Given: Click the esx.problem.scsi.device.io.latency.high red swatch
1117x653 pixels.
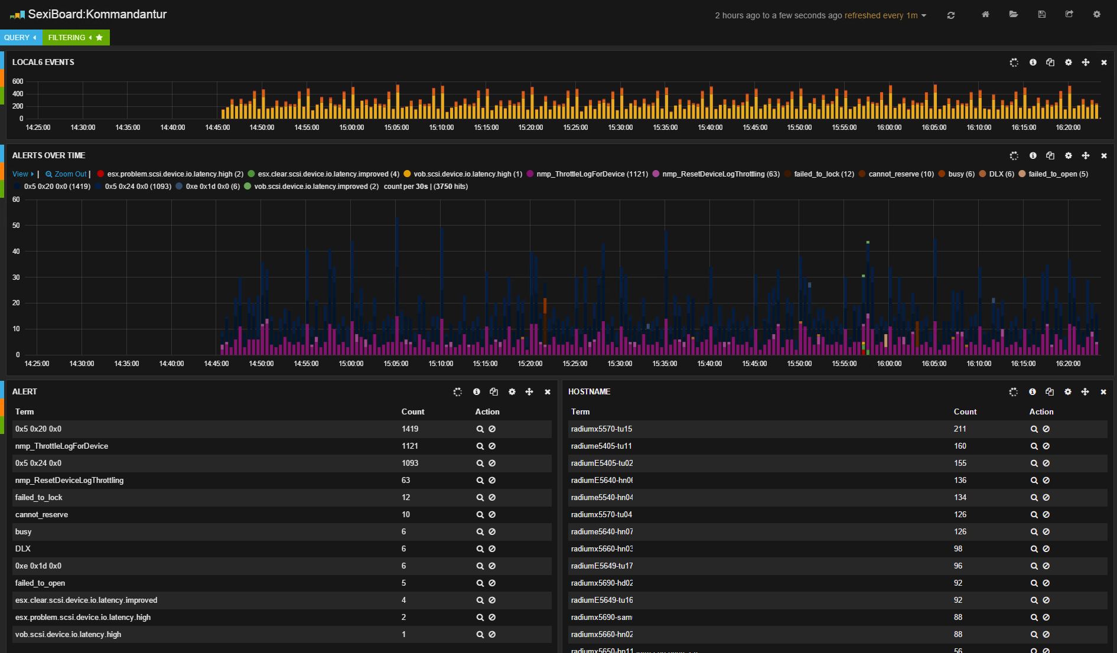Looking at the screenshot, I should (x=100, y=174).
